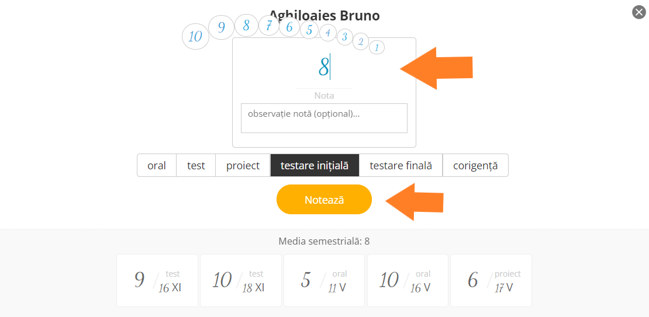Select grade 10 circle
The image size is (649, 317).
(195, 36)
